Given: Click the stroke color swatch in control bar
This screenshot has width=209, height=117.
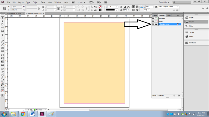Looking at the screenshot, I should point(100,10).
